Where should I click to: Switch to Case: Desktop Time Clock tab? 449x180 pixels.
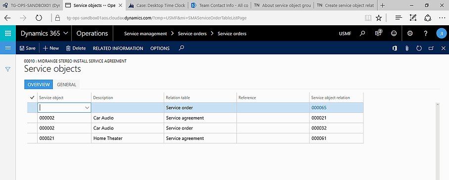[x=157, y=5]
